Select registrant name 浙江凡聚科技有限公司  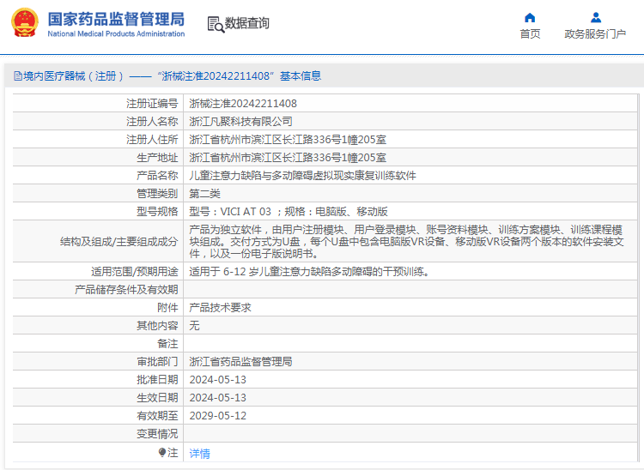[240, 122]
